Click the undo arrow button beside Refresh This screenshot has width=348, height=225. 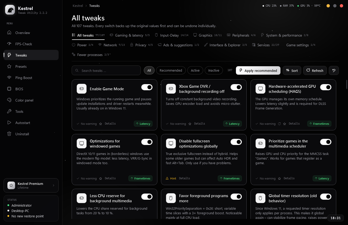pos(334,71)
